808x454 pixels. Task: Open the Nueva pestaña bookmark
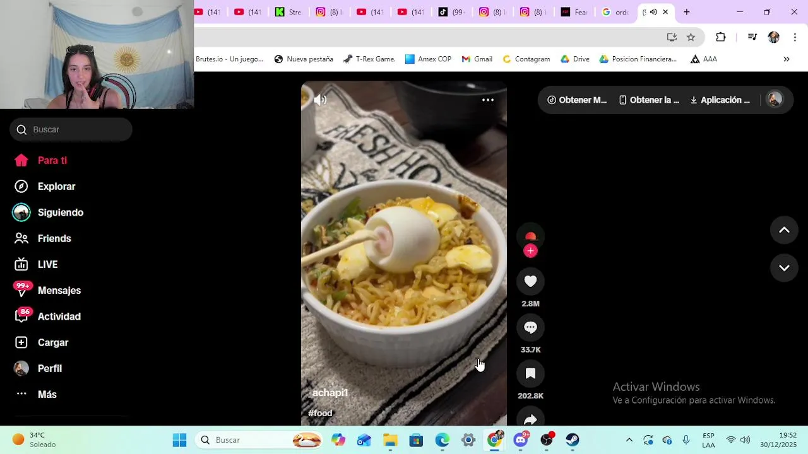pos(304,59)
